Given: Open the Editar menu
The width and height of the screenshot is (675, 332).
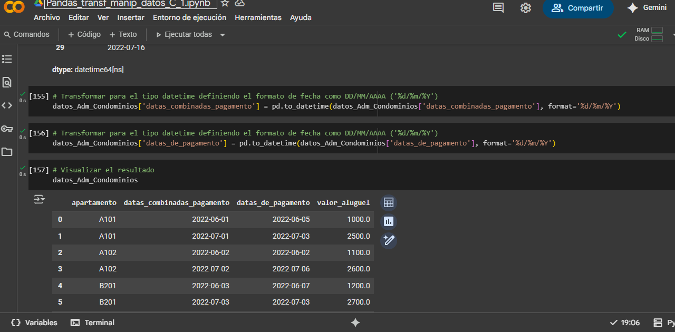Looking at the screenshot, I should [x=79, y=17].
